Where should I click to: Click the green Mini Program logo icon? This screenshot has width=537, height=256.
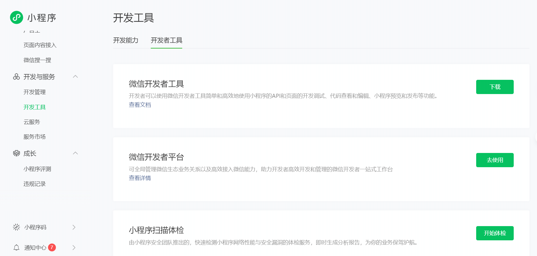[17, 17]
